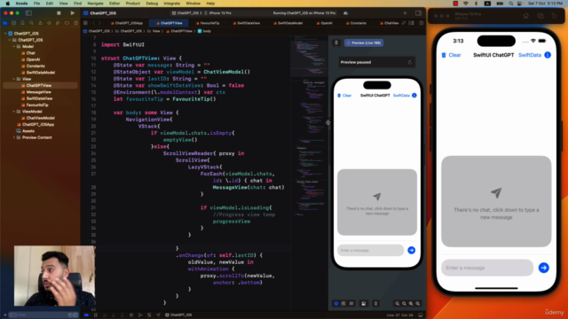Viewport: 568px width, 319px height.
Task: Collapse the ChatGPT_iOS project root
Action: coord(5,34)
